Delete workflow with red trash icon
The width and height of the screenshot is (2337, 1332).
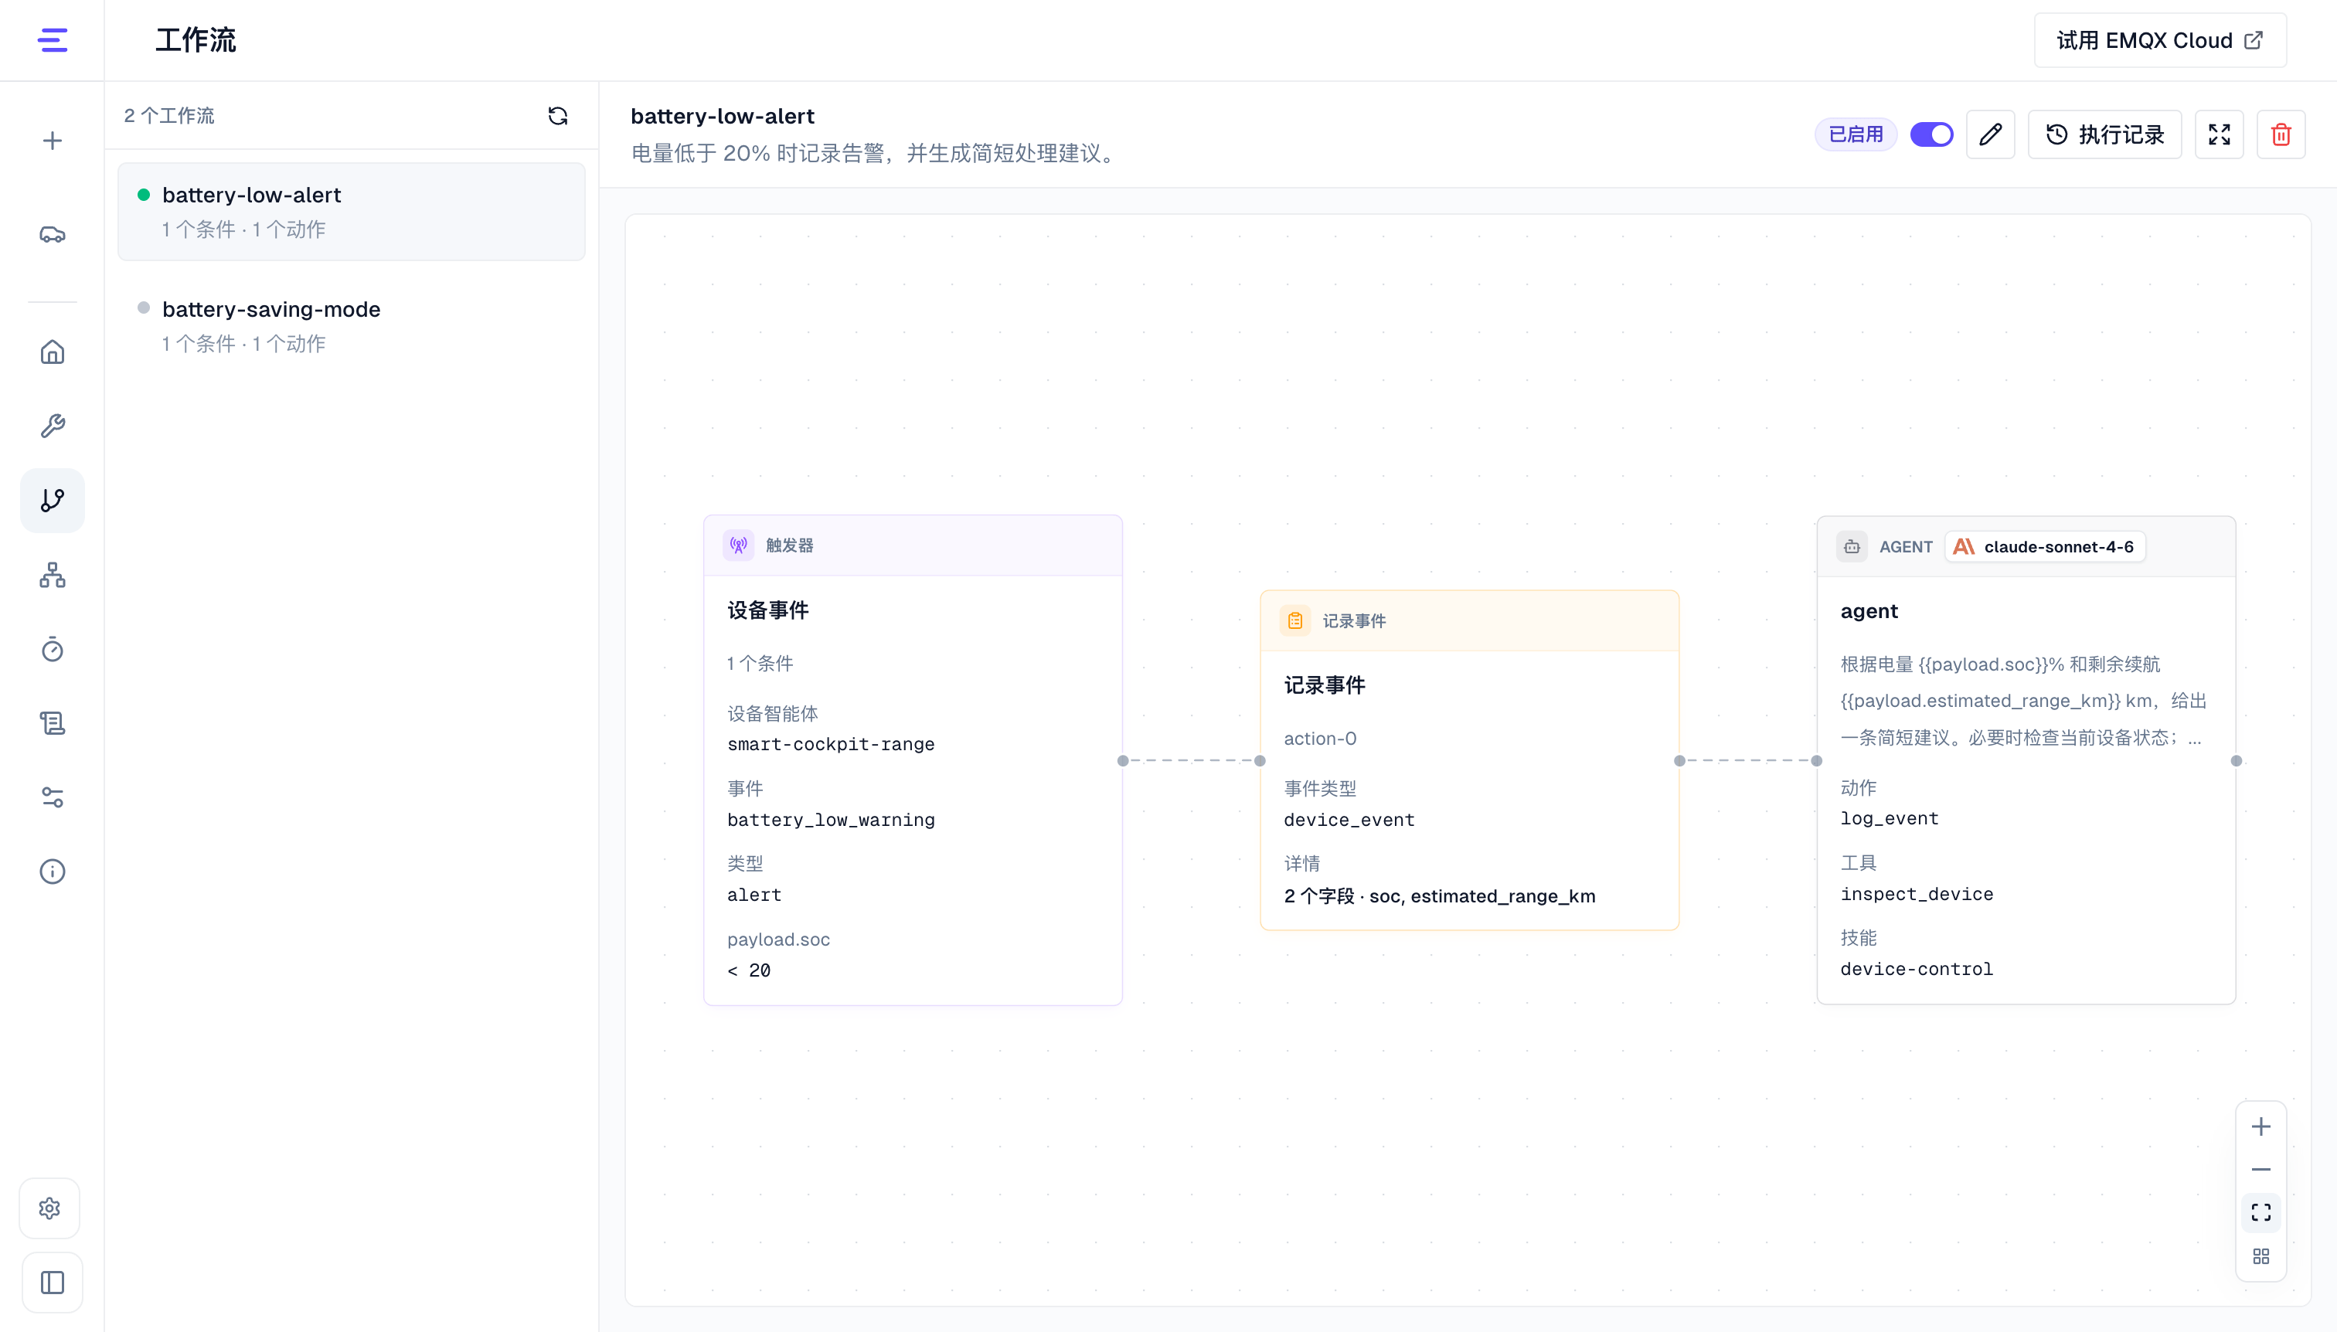[2281, 134]
